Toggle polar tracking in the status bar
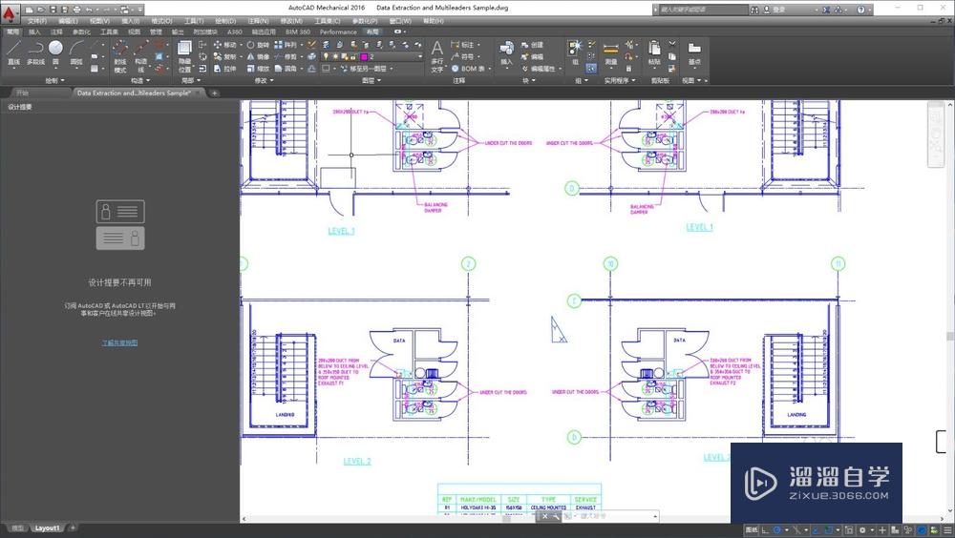 pos(776,530)
